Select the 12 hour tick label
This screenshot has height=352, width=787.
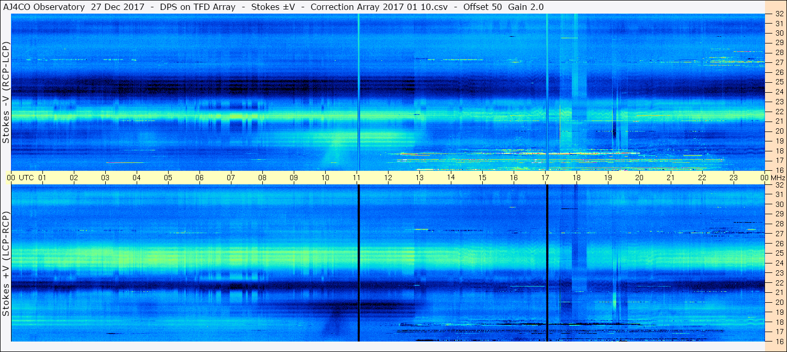click(x=388, y=178)
